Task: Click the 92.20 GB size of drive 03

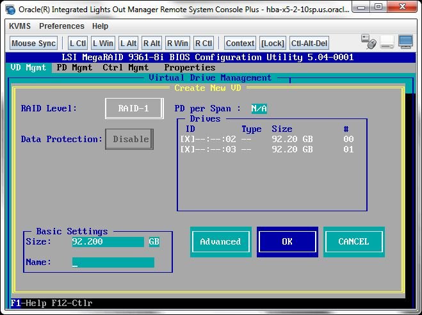Action: click(292, 149)
